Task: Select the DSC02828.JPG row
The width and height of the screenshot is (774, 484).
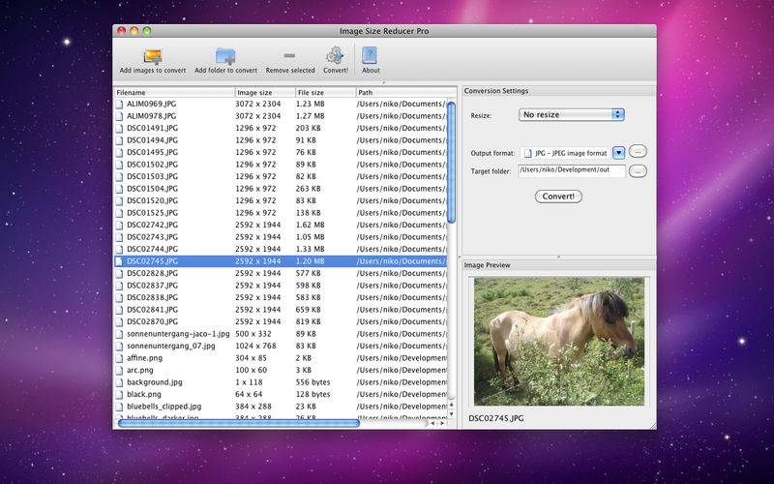Action: (x=281, y=274)
